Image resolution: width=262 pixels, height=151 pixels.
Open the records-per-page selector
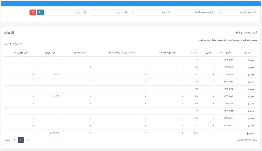(12, 44)
